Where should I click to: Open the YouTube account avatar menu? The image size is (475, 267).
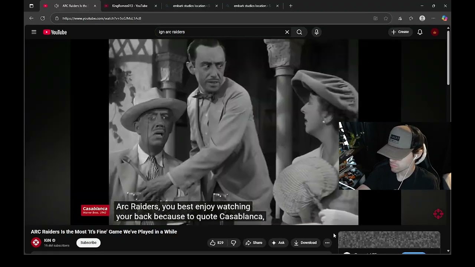coord(435,32)
